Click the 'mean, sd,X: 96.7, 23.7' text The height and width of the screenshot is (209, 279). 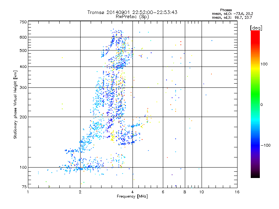(232, 17)
